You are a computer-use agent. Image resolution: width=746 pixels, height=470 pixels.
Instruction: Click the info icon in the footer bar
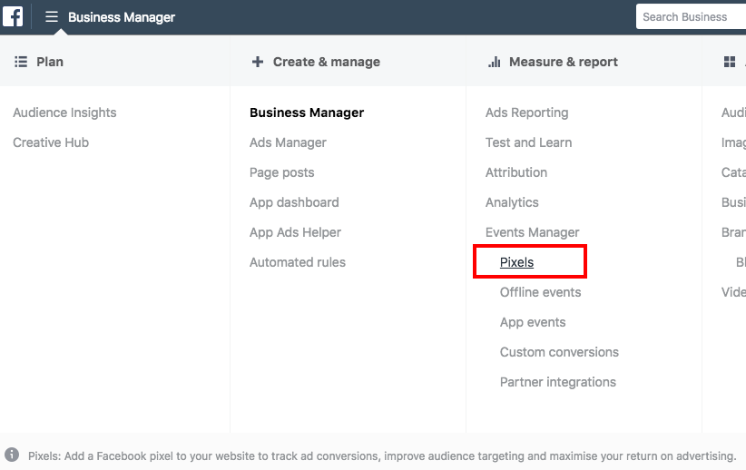[x=12, y=455]
